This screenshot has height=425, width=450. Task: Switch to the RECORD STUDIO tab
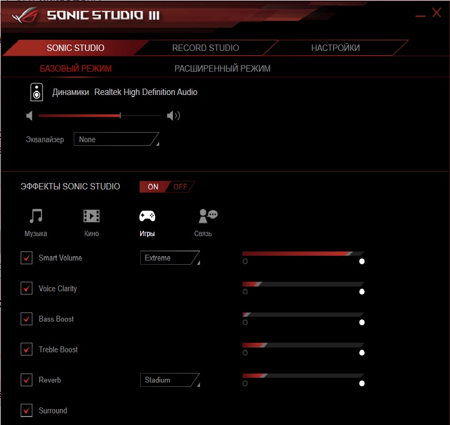click(205, 48)
